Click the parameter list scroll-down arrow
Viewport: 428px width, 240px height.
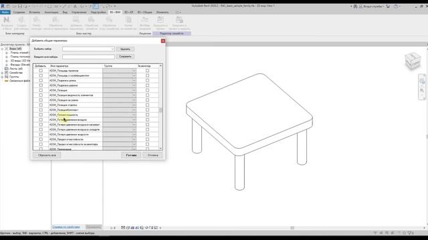(x=160, y=148)
